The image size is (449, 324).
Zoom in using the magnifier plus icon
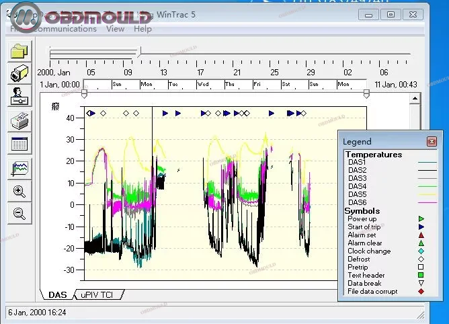pyautogui.click(x=19, y=192)
